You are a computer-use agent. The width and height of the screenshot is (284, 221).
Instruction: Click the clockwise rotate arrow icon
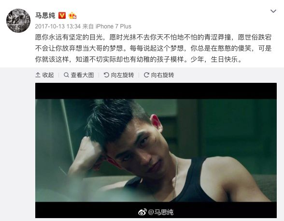tap(146, 75)
